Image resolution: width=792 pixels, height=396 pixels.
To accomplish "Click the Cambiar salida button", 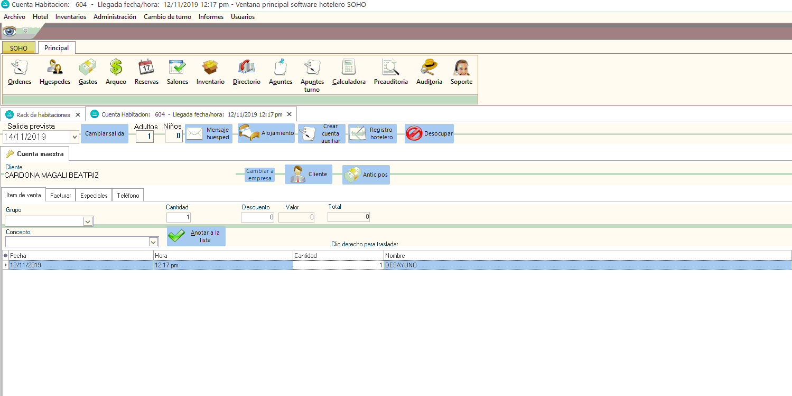I will [105, 134].
